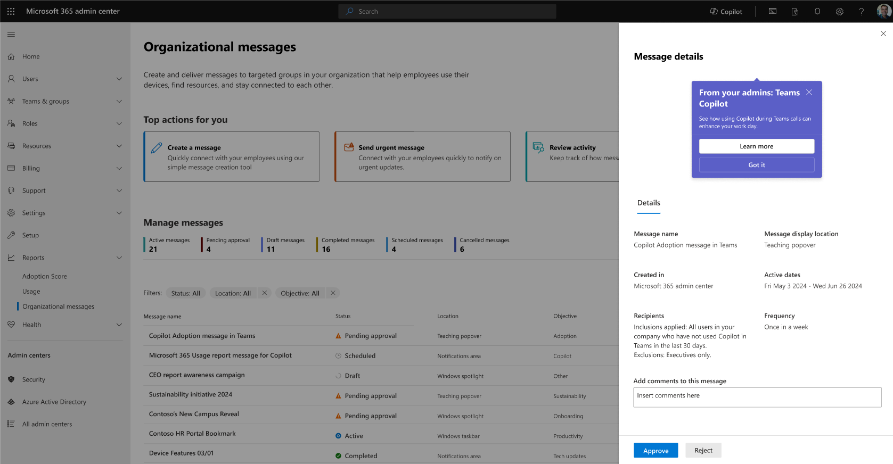893x464 pixels.
Task: Open the notifications bell
Action: 817,11
